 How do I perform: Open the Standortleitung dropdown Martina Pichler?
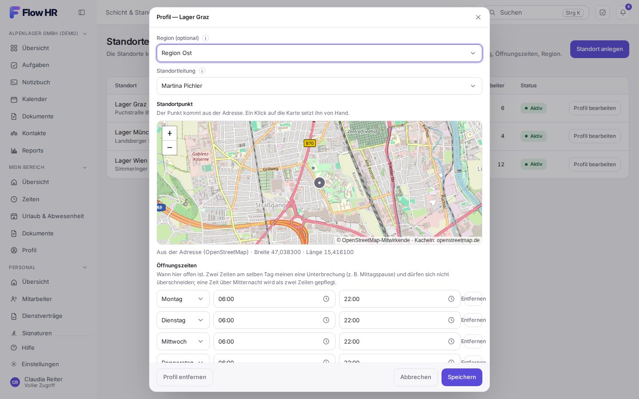point(319,86)
